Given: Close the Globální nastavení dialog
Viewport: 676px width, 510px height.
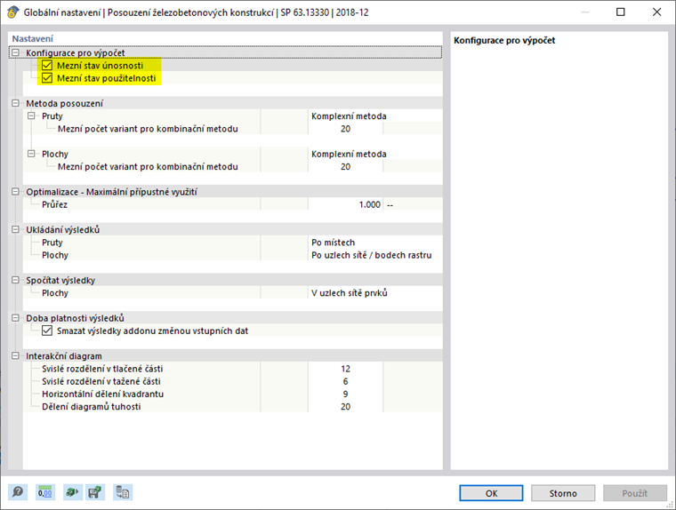Looking at the screenshot, I should point(656,12).
